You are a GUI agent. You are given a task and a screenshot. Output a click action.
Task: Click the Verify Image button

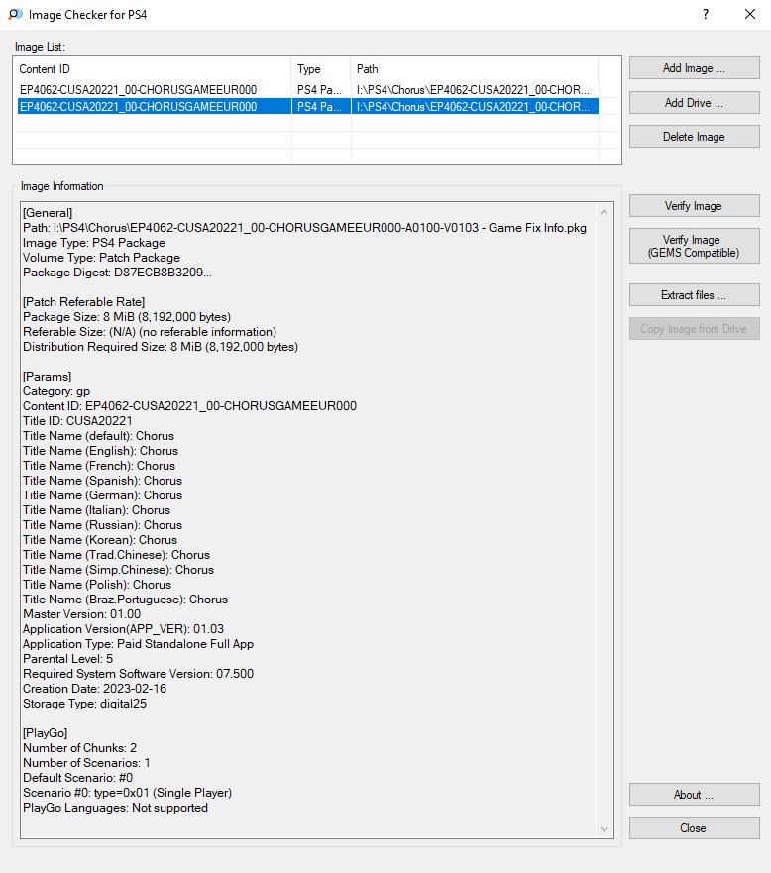pyautogui.click(x=694, y=206)
